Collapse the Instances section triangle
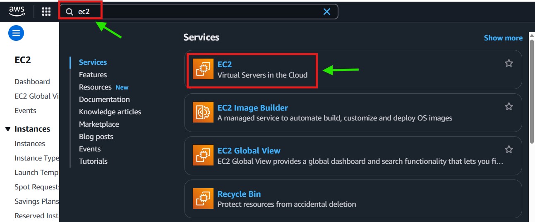The image size is (535, 222). [8, 129]
